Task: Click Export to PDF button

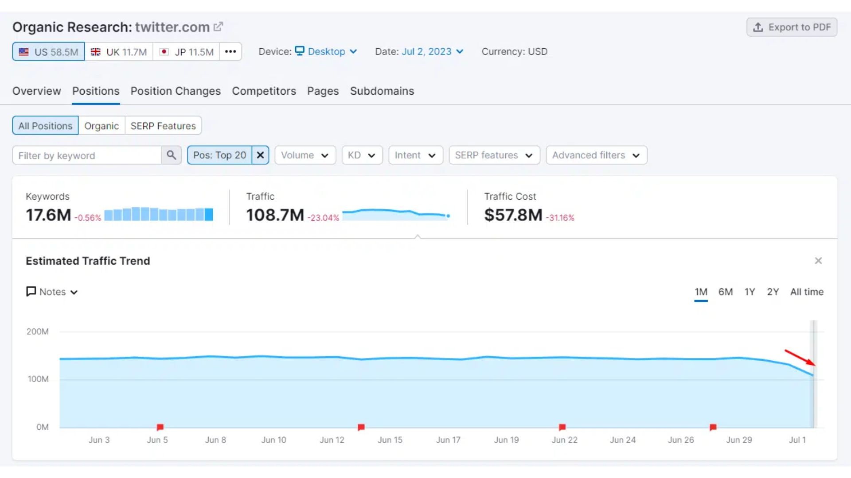Action: pos(792,27)
